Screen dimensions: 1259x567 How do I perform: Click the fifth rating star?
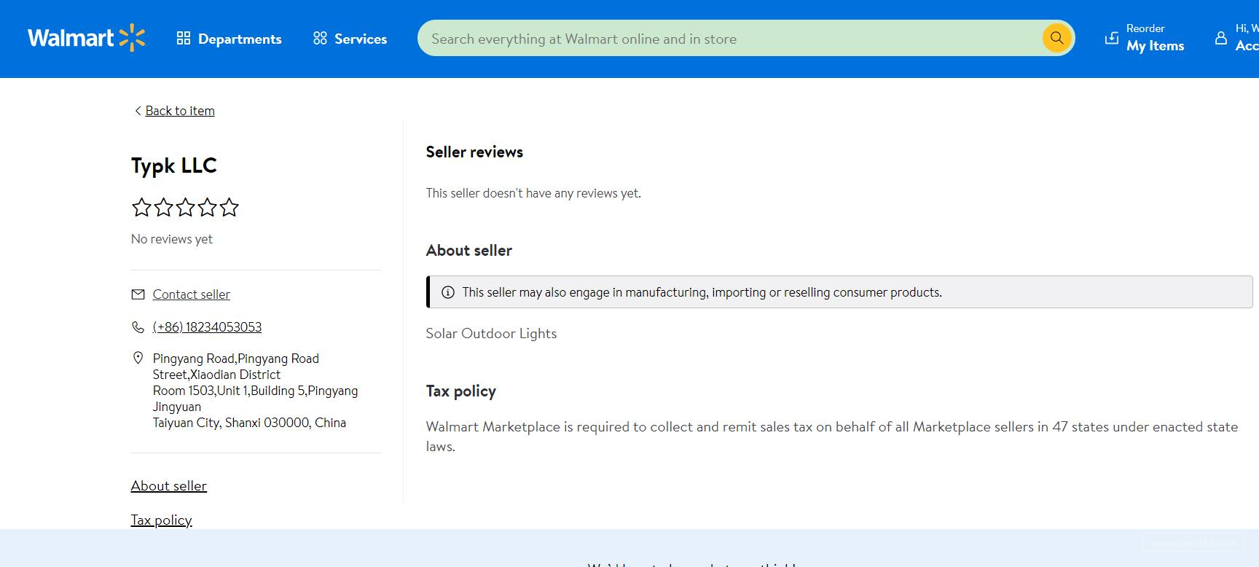229,208
